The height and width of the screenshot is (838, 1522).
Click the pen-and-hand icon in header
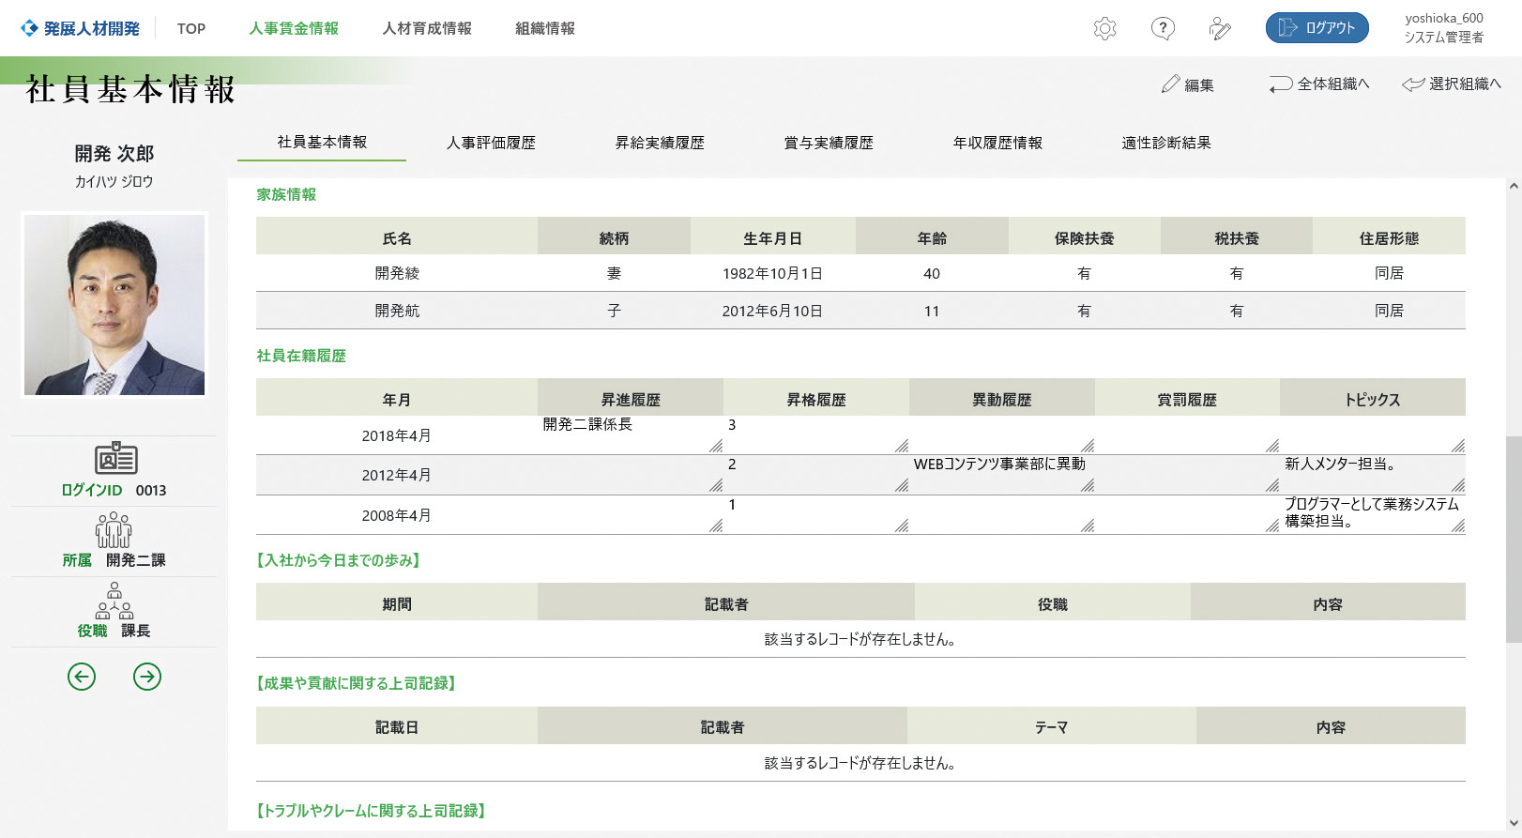click(x=1220, y=28)
